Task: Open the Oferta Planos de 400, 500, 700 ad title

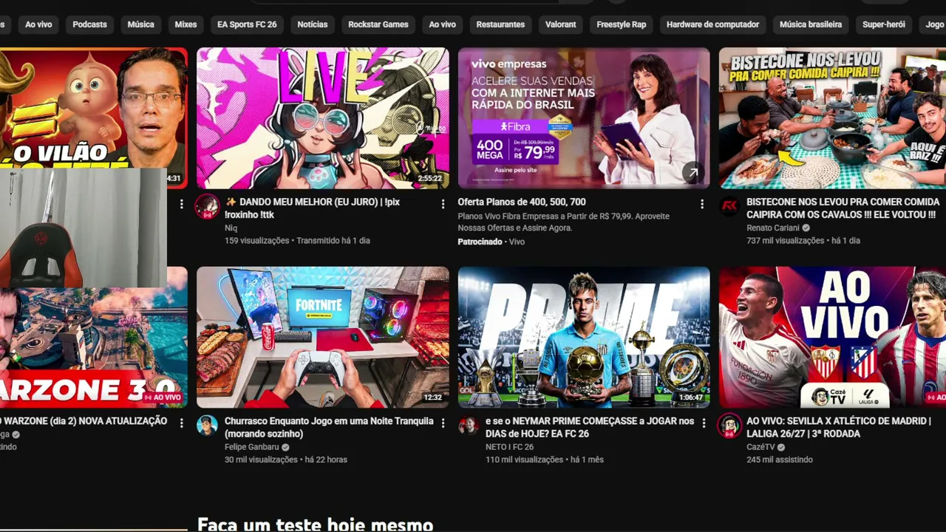Action: click(x=522, y=202)
